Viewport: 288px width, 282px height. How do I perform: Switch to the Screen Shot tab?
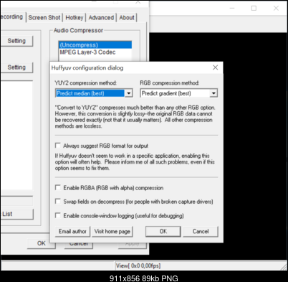coord(44,18)
